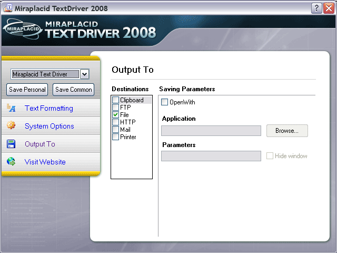Enable the HTTP destination checkbox
337x253 pixels.
pos(116,122)
